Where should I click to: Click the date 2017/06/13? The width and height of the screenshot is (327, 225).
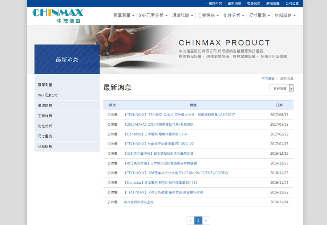pyautogui.click(x=279, y=114)
